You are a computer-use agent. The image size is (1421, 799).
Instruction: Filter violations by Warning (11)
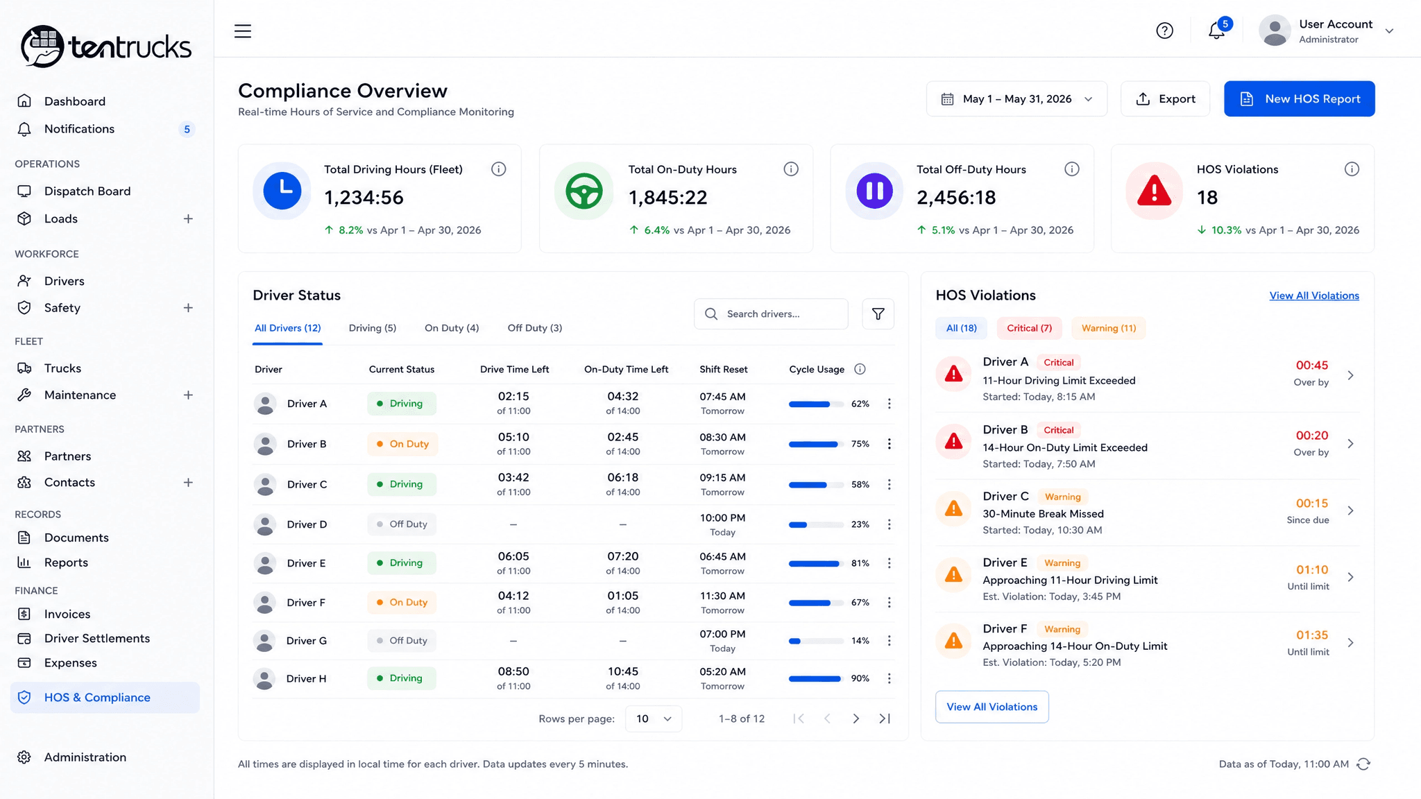pyautogui.click(x=1109, y=328)
